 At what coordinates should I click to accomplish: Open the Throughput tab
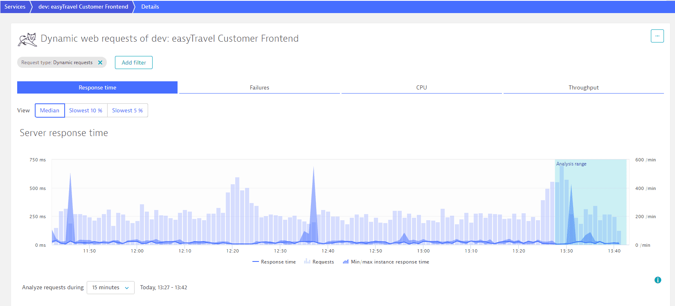(583, 87)
